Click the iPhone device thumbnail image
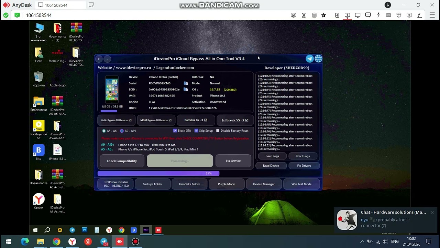440x248 pixels. (x=112, y=90)
